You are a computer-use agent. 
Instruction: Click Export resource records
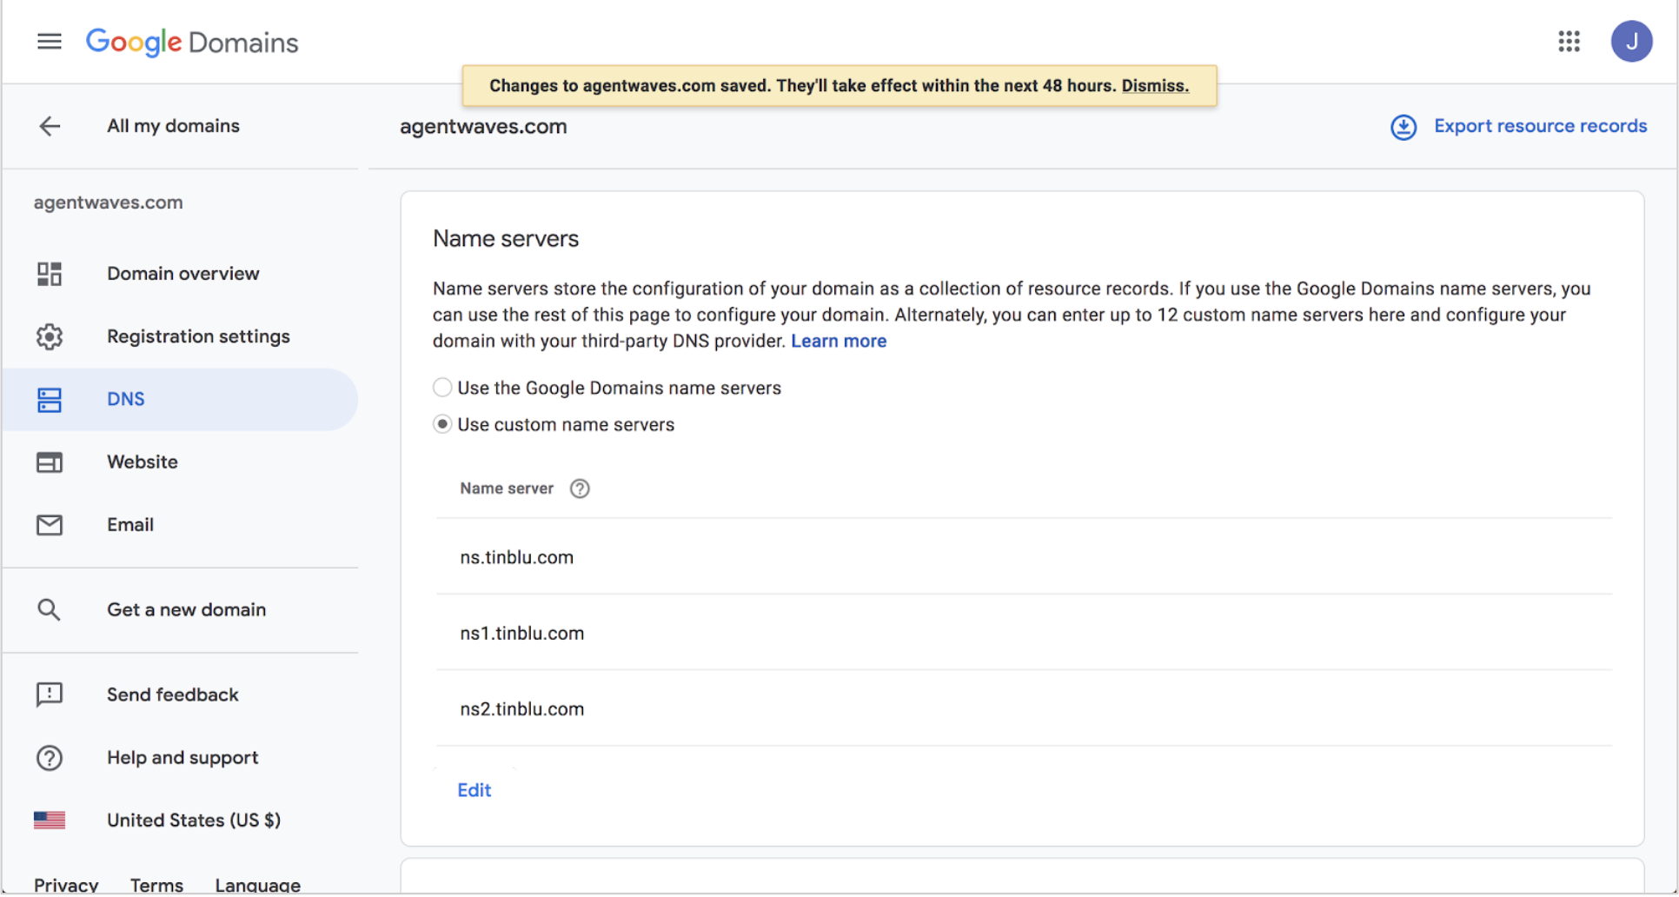point(1540,126)
